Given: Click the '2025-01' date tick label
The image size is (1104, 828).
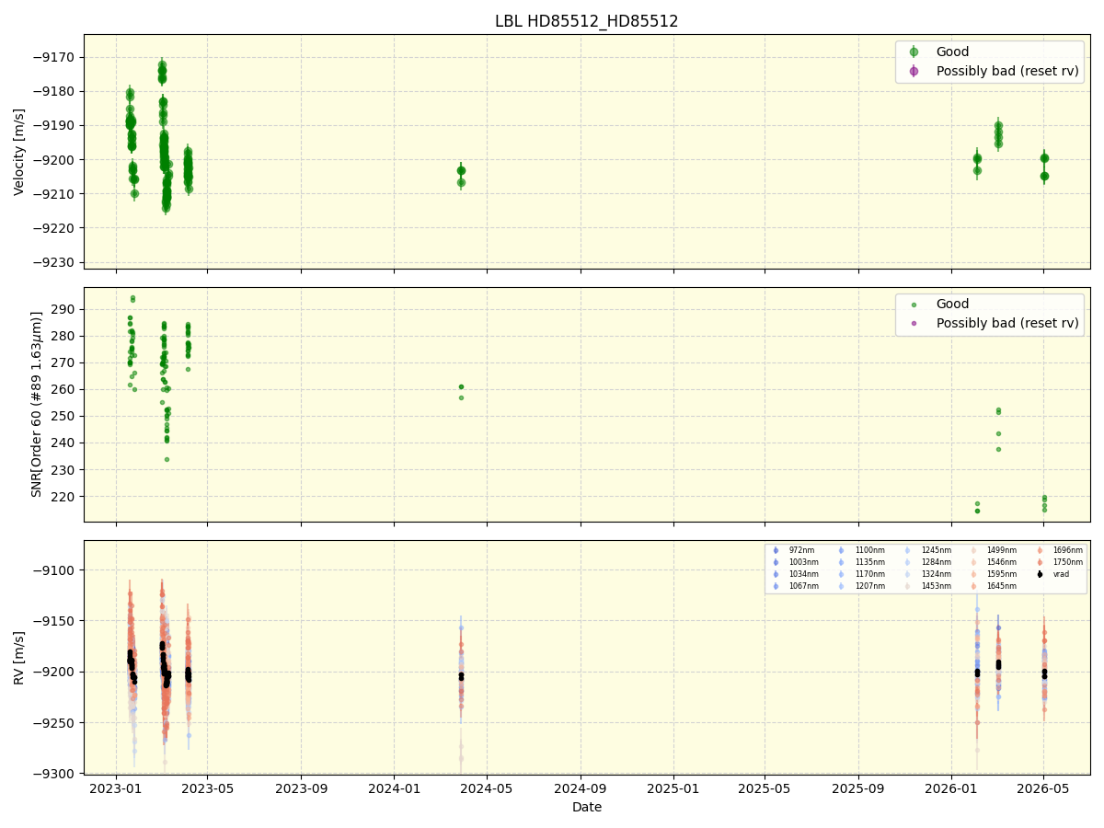Looking at the screenshot, I should click(x=673, y=788).
